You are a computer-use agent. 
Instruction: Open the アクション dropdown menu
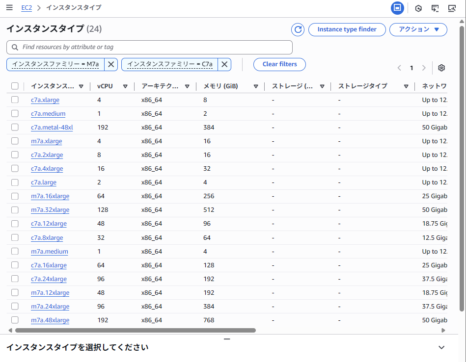418,29
